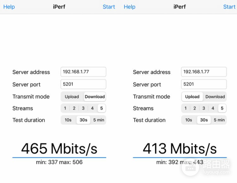Open Help in the right iPerf panel
Image resolution: width=237 pixels, height=183 pixels.
[130, 7]
